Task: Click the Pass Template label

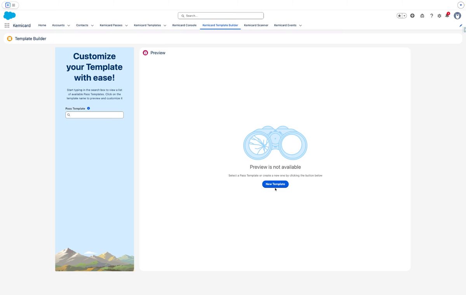Action: pyautogui.click(x=75, y=109)
